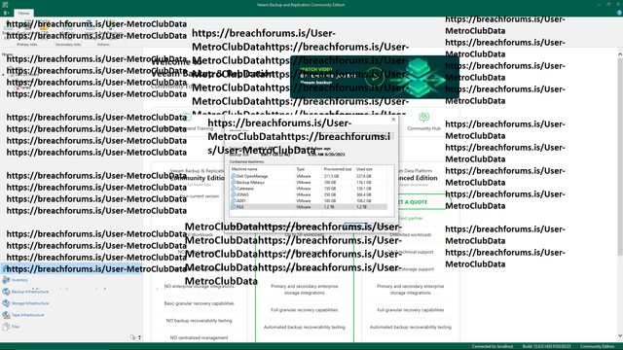Click the 108.2 GB used size cell

click(x=363, y=201)
